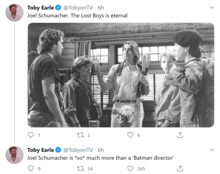Open Toby Earle name on second tweet

pos(41,150)
